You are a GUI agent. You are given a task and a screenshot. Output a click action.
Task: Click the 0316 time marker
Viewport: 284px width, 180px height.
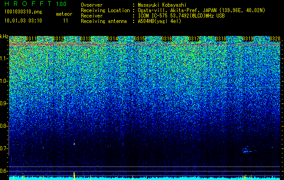167,39
